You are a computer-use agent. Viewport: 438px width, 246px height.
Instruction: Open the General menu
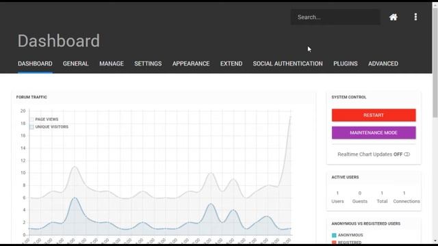[x=76, y=64]
